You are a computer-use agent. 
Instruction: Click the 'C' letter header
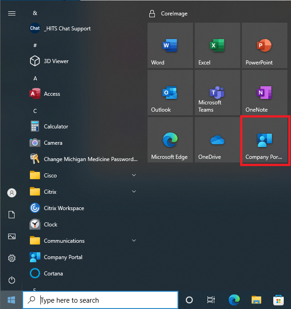pos(35,111)
